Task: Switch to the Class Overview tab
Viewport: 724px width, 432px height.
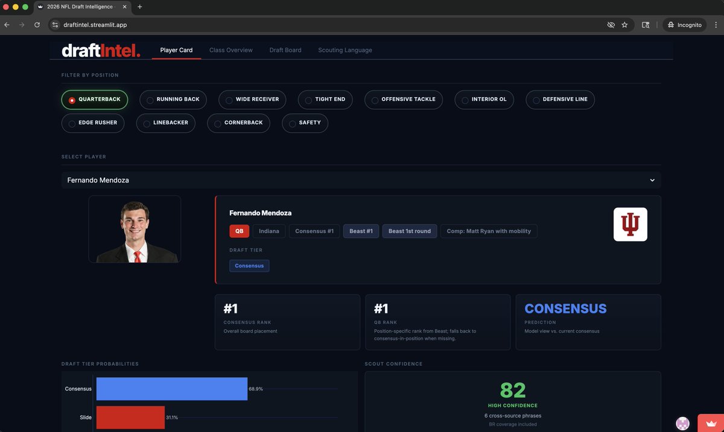Action: pyautogui.click(x=231, y=50)
